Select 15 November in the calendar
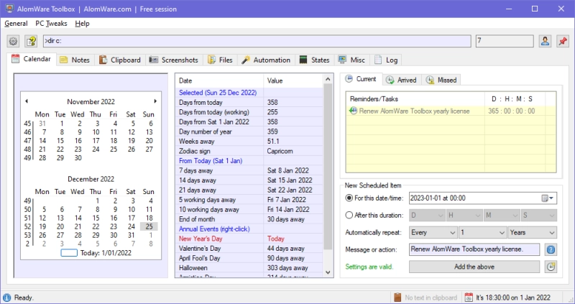The image size is (575, 304). [60, 141]
